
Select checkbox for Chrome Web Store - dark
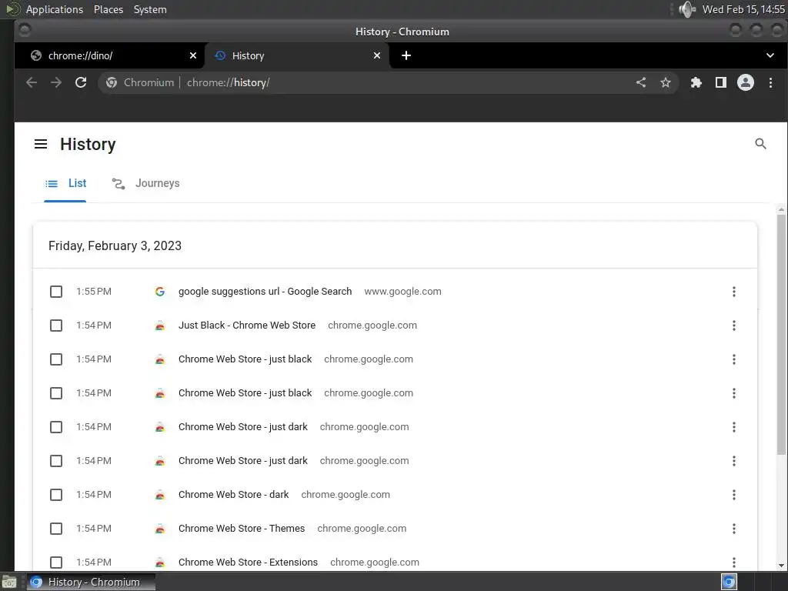56,495
